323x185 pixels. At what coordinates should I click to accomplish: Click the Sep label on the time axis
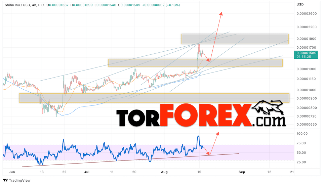pos(242,172)
